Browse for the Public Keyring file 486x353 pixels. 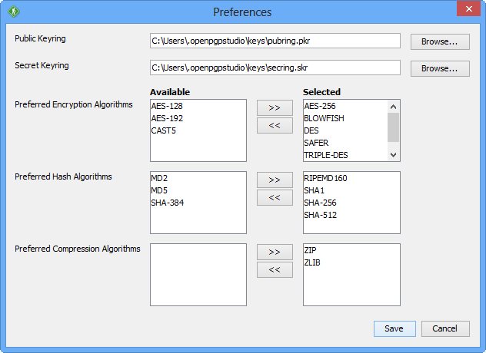click(440, 41)
